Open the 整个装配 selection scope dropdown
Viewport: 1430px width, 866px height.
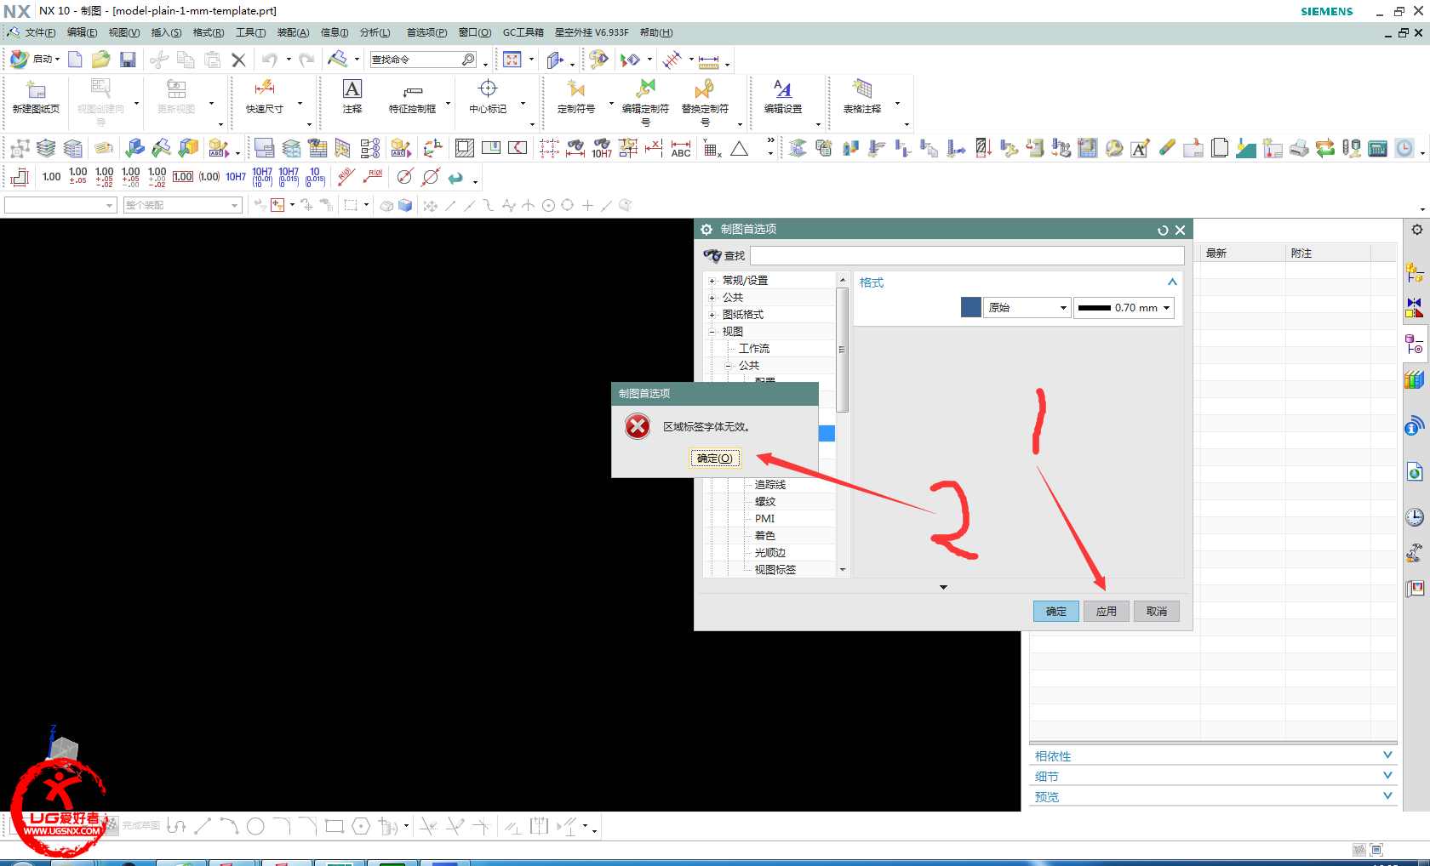pyautogui.click(x=183, y=205)
